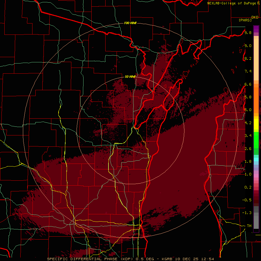Click the 50 NMI range ring label
The image size is (261, 261).
pyautogui.click(x=130, y=77)
